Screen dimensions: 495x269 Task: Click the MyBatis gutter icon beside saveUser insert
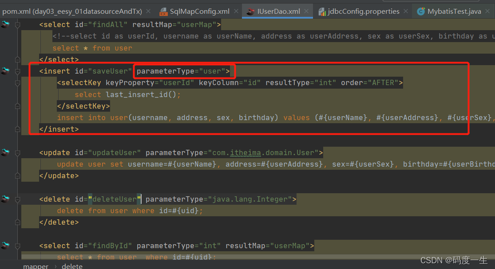[x=5, y=71]
